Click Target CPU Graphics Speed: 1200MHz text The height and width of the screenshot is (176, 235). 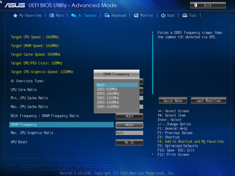pyautogui.click(x=42, y=72)
